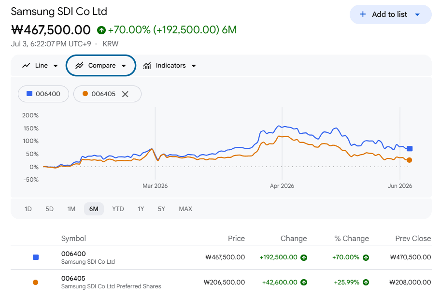This screenshot has width=440, height=298.
Task: Click the orange dot in the 006405 table row
Action: coord(35,282)
